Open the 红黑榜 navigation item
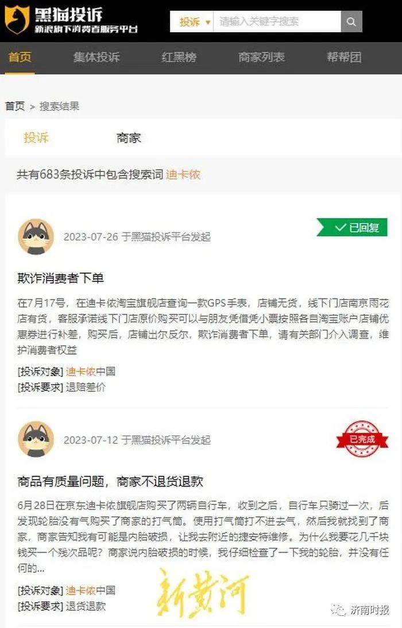The image size is (402, 628). pos(179,58)
